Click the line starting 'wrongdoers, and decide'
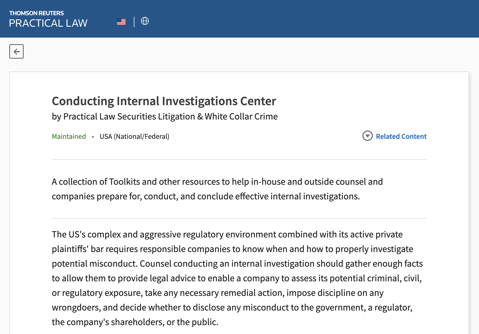Screen dimensions: 479x334 click(232, 307)
